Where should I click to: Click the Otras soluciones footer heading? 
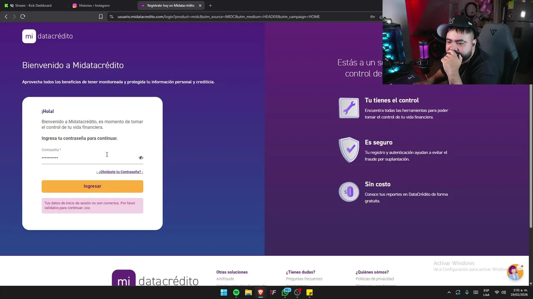[232, 272]
